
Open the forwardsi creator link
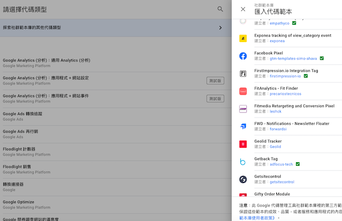click(278, 129)
